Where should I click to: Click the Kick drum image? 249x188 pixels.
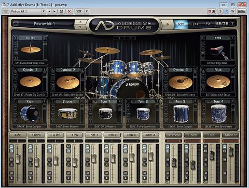coord(30,114)
